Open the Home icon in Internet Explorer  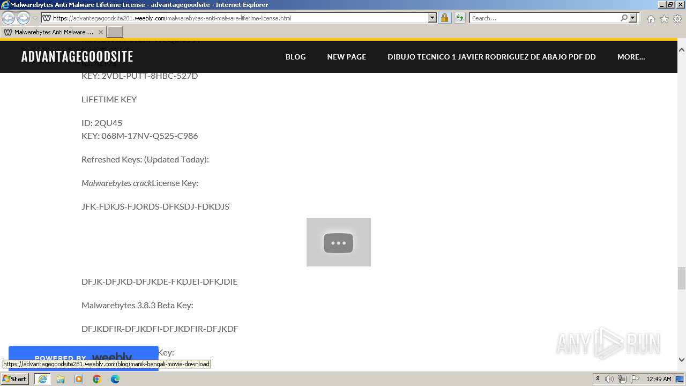click(x=651, y=19)
